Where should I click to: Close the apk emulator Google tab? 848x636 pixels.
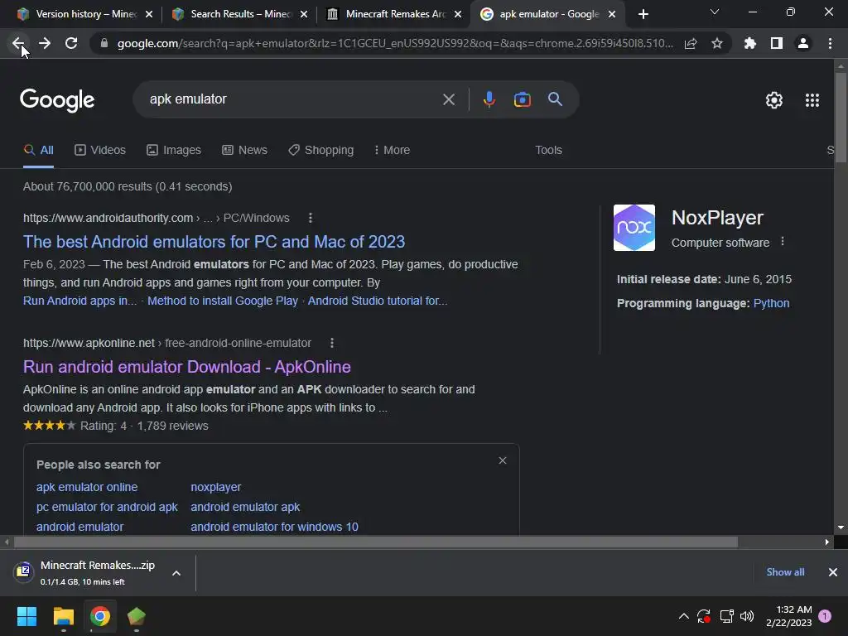coord(612,14)
